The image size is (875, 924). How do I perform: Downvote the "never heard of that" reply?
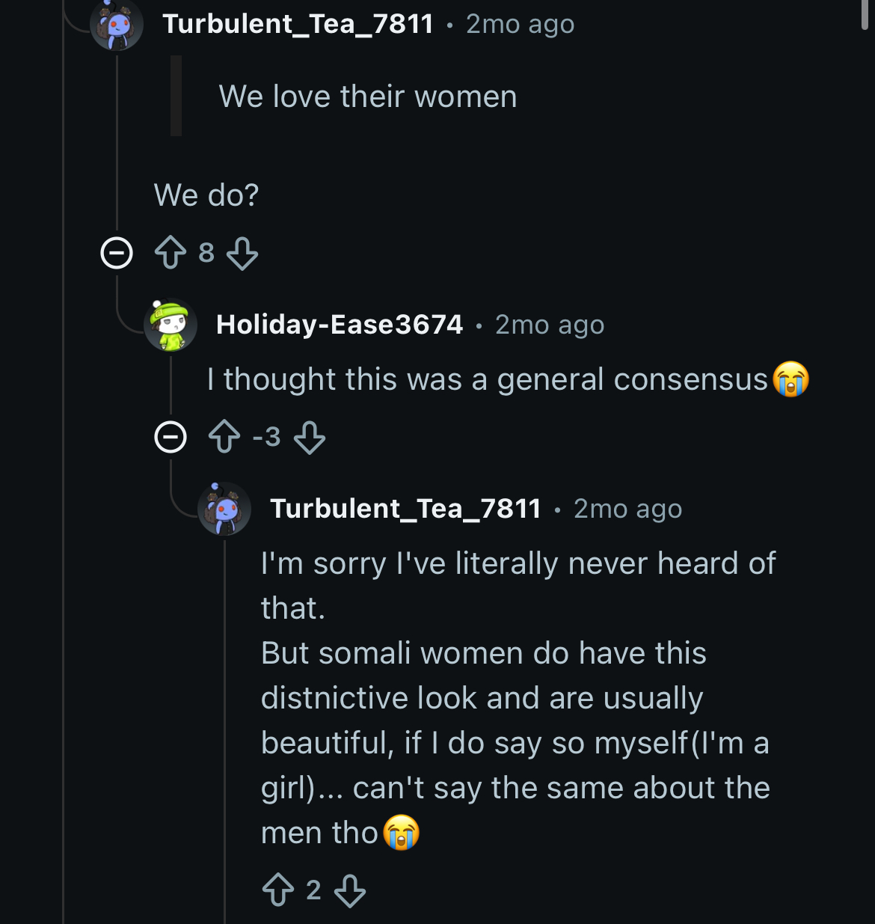[x=350, y=890]
